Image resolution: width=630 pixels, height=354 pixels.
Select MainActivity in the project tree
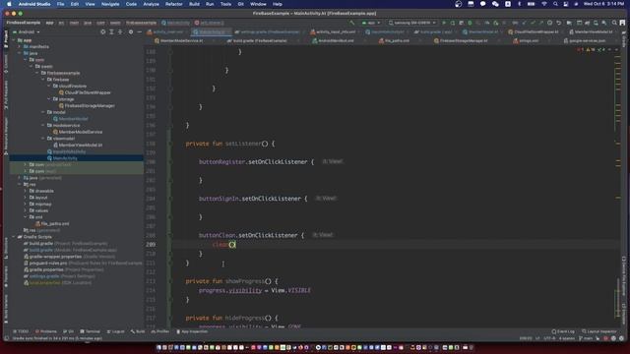[65, 158]
